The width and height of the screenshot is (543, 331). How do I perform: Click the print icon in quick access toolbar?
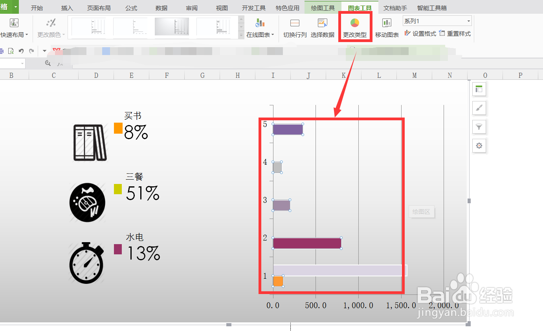pyautogui.click(x=2, y=51)
